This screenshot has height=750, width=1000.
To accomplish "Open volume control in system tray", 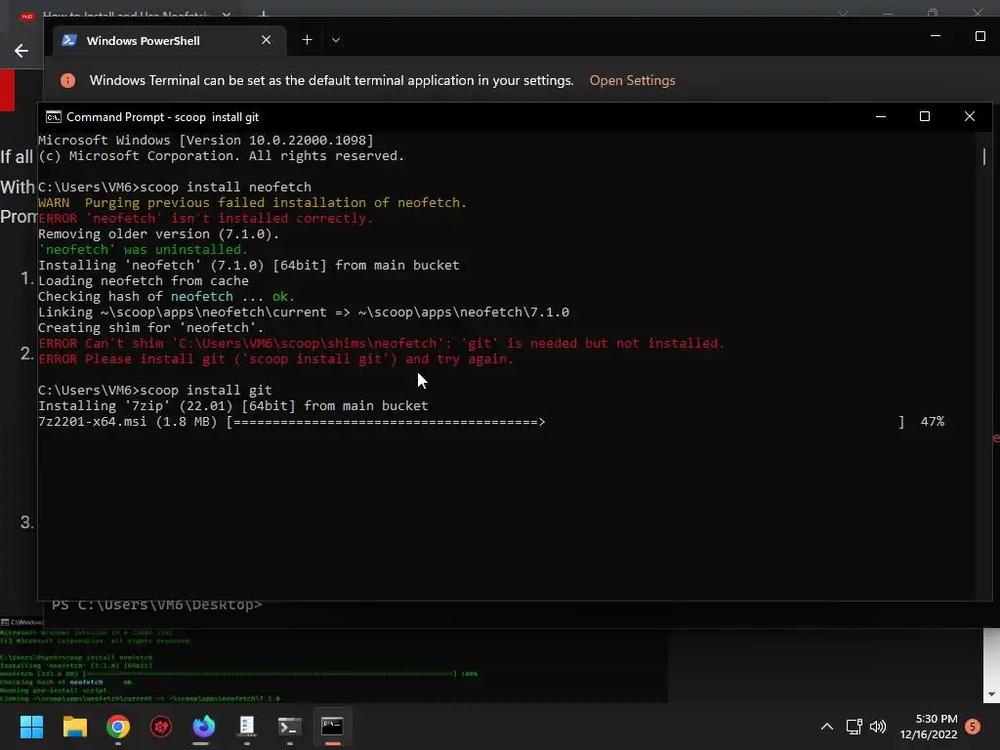I will click(x=878, y=727).
